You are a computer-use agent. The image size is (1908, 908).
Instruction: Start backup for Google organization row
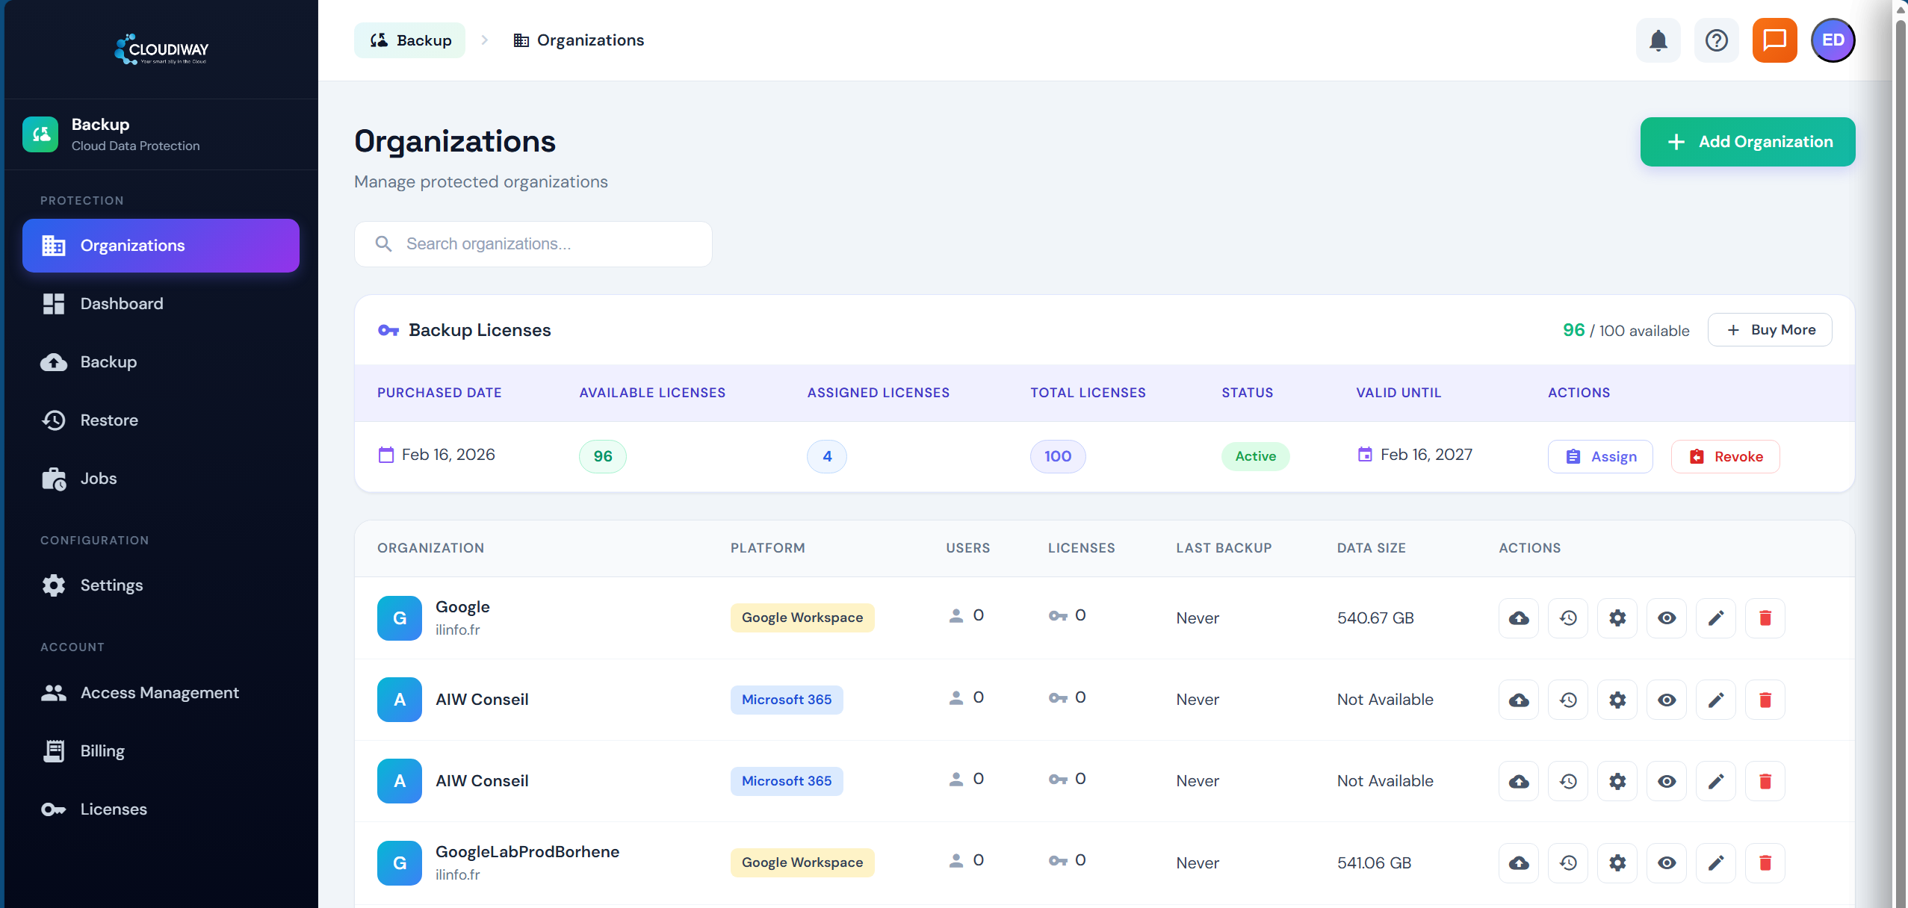tap(1519, 618)
